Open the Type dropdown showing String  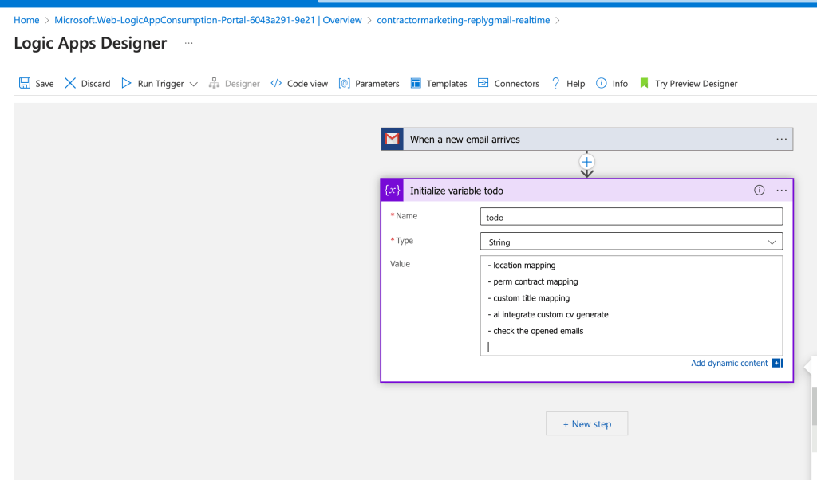click(x=631, y=242)
